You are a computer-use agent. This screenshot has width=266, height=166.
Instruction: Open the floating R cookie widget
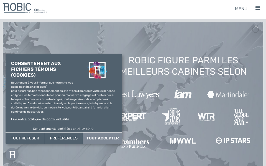[x=12, y=154]
